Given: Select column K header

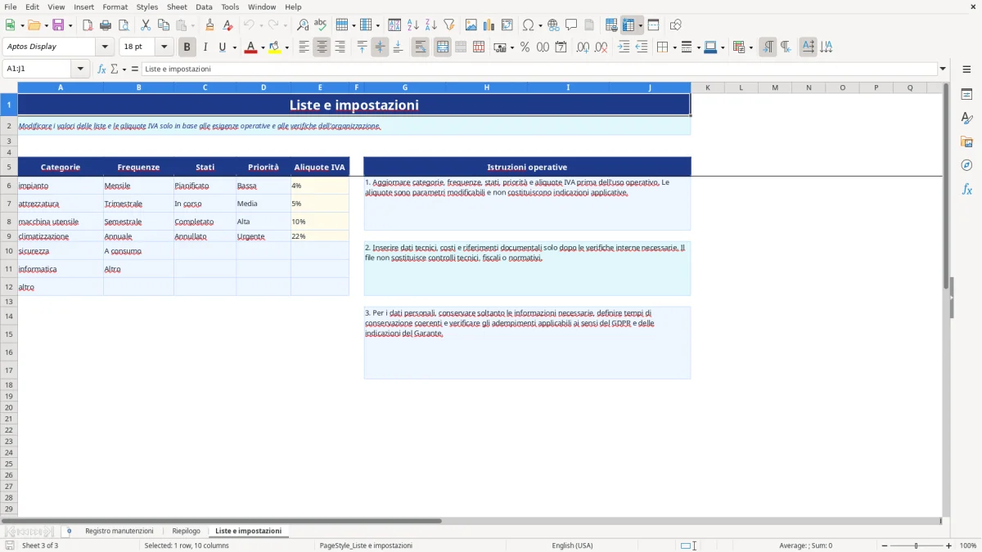Looking at the screenshot, I should pyautogui.click(x=708, y=88).
